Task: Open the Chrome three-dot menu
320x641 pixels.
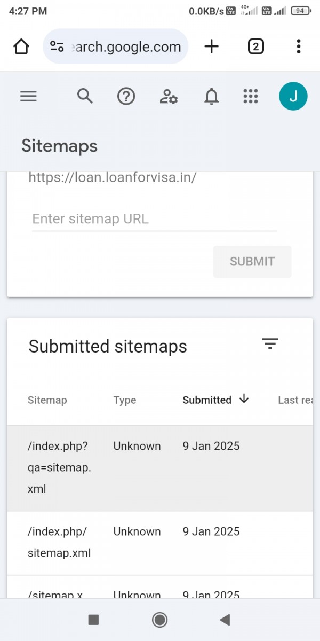Action: (x=298, y=47)
